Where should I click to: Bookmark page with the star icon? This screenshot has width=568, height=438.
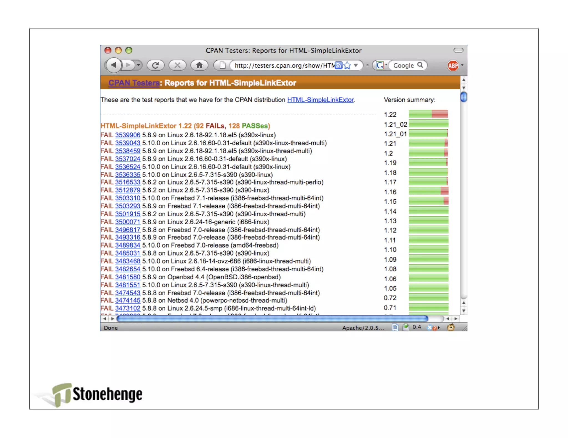347,65
